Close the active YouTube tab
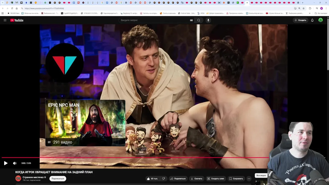The height and width of the screenshot is (185, 329). point(247,3)
